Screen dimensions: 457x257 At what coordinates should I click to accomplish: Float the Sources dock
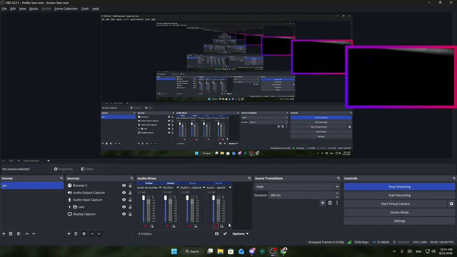click(132, 178)
